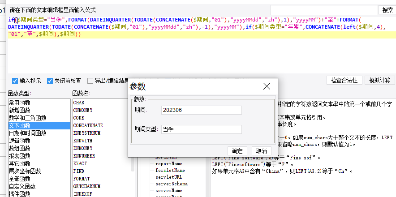396x197 pixels.
Task: Focus the 期间类型 input containing 当季
Action: point(202,129)
